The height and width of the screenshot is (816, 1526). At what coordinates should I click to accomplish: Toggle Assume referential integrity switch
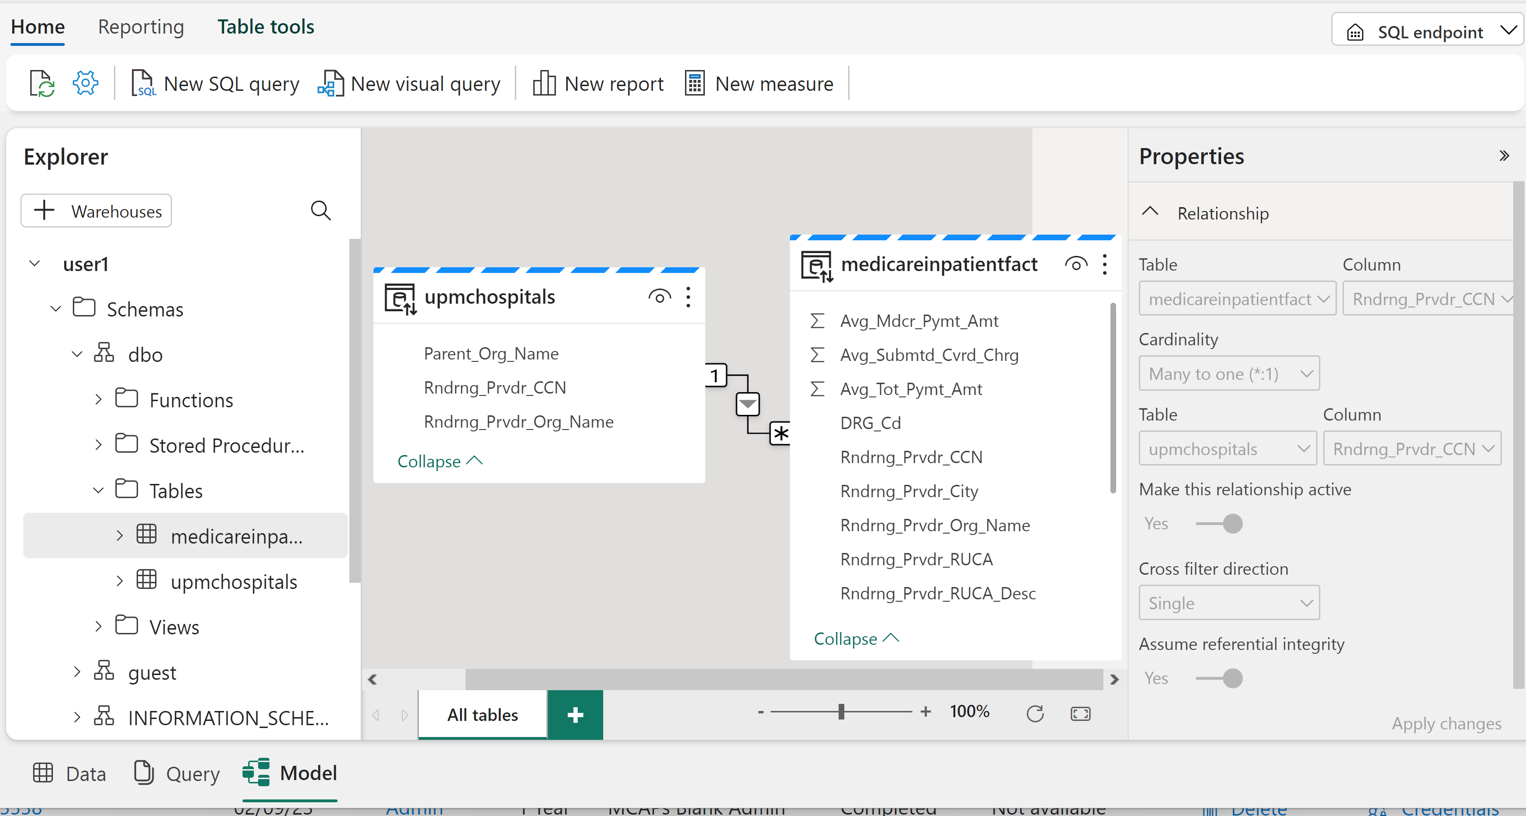(x=1220, y=678)
